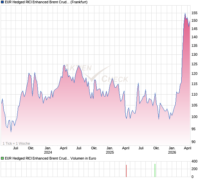
Task: Click the '1 Tick = 1 Woche' note
Action: coord(16,143)
